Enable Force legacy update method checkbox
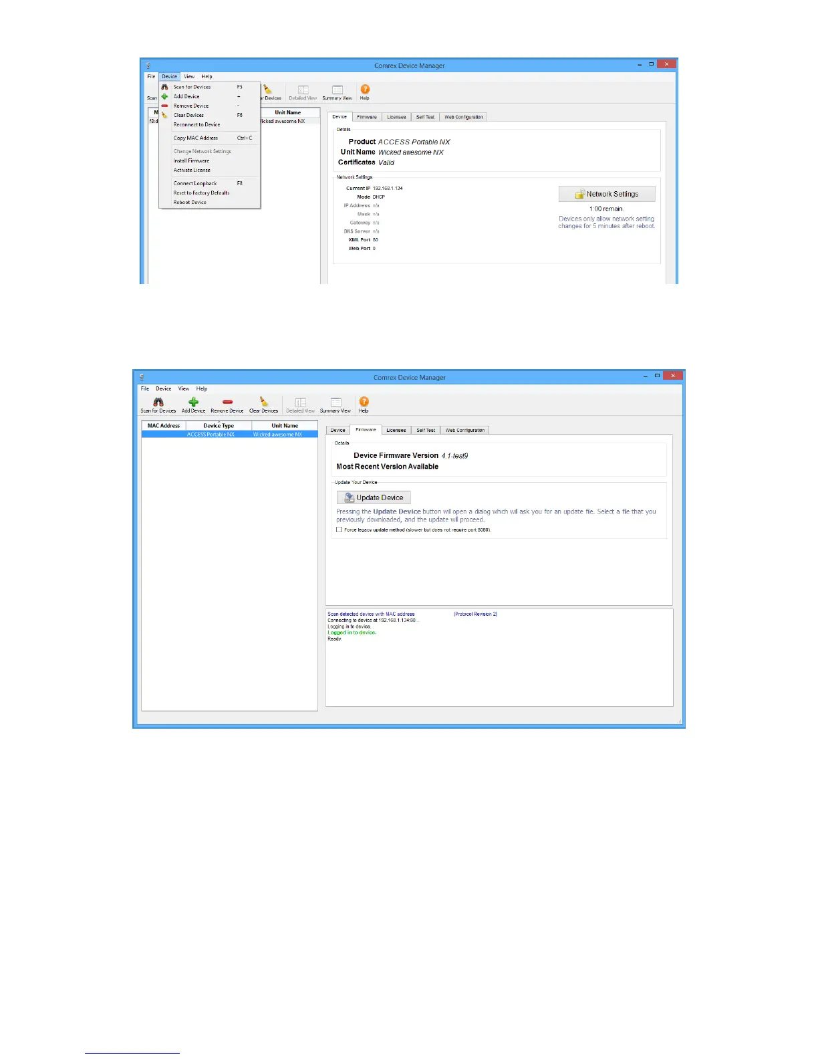The image size is (818, 1059). (339, 529)
